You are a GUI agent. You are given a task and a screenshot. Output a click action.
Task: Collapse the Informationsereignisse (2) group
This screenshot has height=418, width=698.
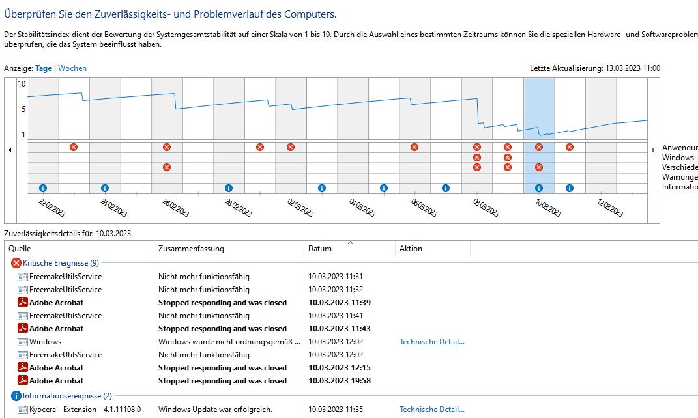(x=67, y=396)
